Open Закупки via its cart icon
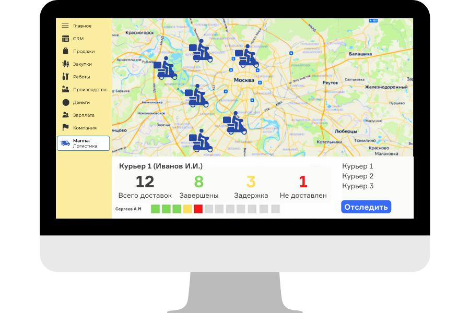The width and height of the screenshot is (470, 313). [65, 64]
